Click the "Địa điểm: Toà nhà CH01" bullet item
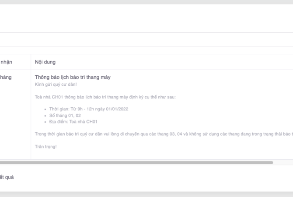The width and height of the screenshot is (293, 197). tap(73, 122)
